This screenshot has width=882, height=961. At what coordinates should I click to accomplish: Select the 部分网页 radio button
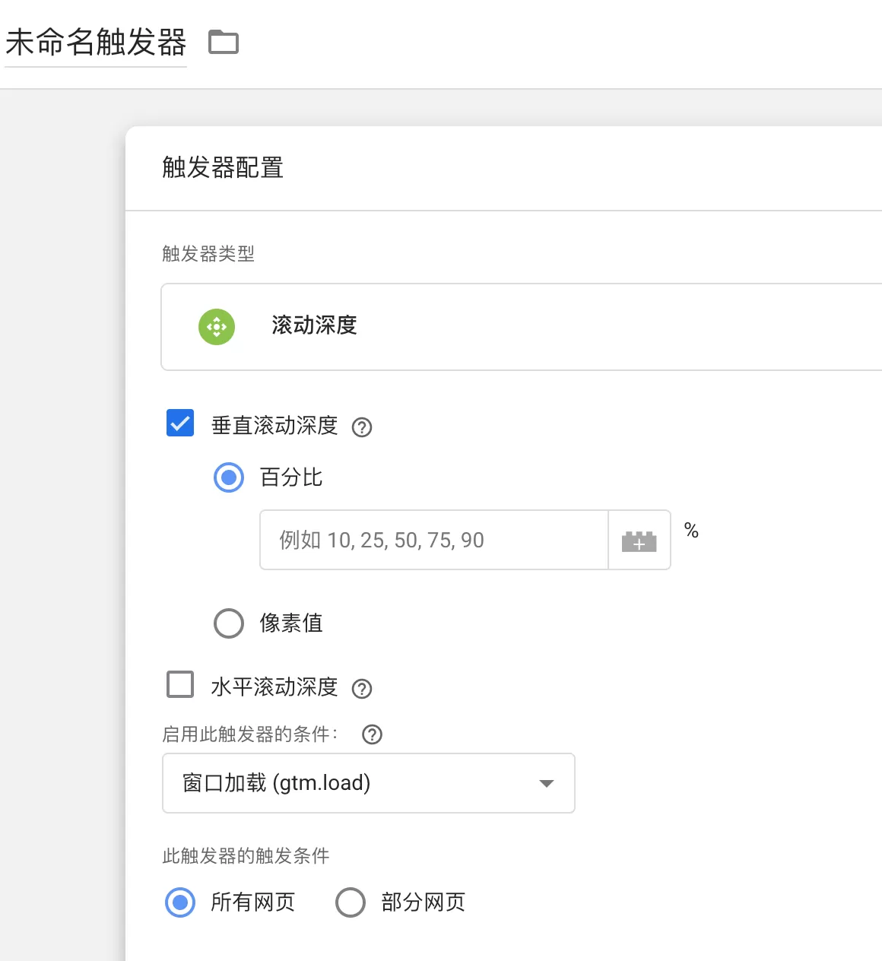tap(351, 902)
